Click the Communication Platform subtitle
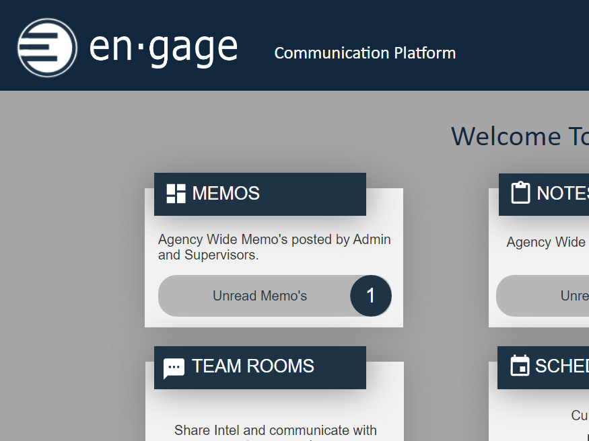The height and width of the screenshot is (441, 589). click(365, 53)
